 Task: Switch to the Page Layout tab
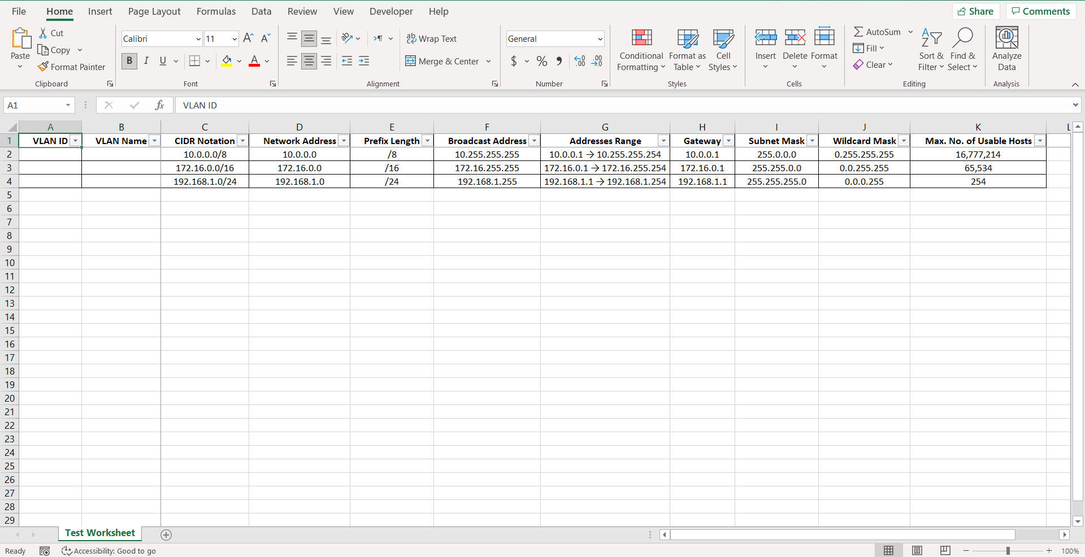pyautogui.click(x=154, y=11)
